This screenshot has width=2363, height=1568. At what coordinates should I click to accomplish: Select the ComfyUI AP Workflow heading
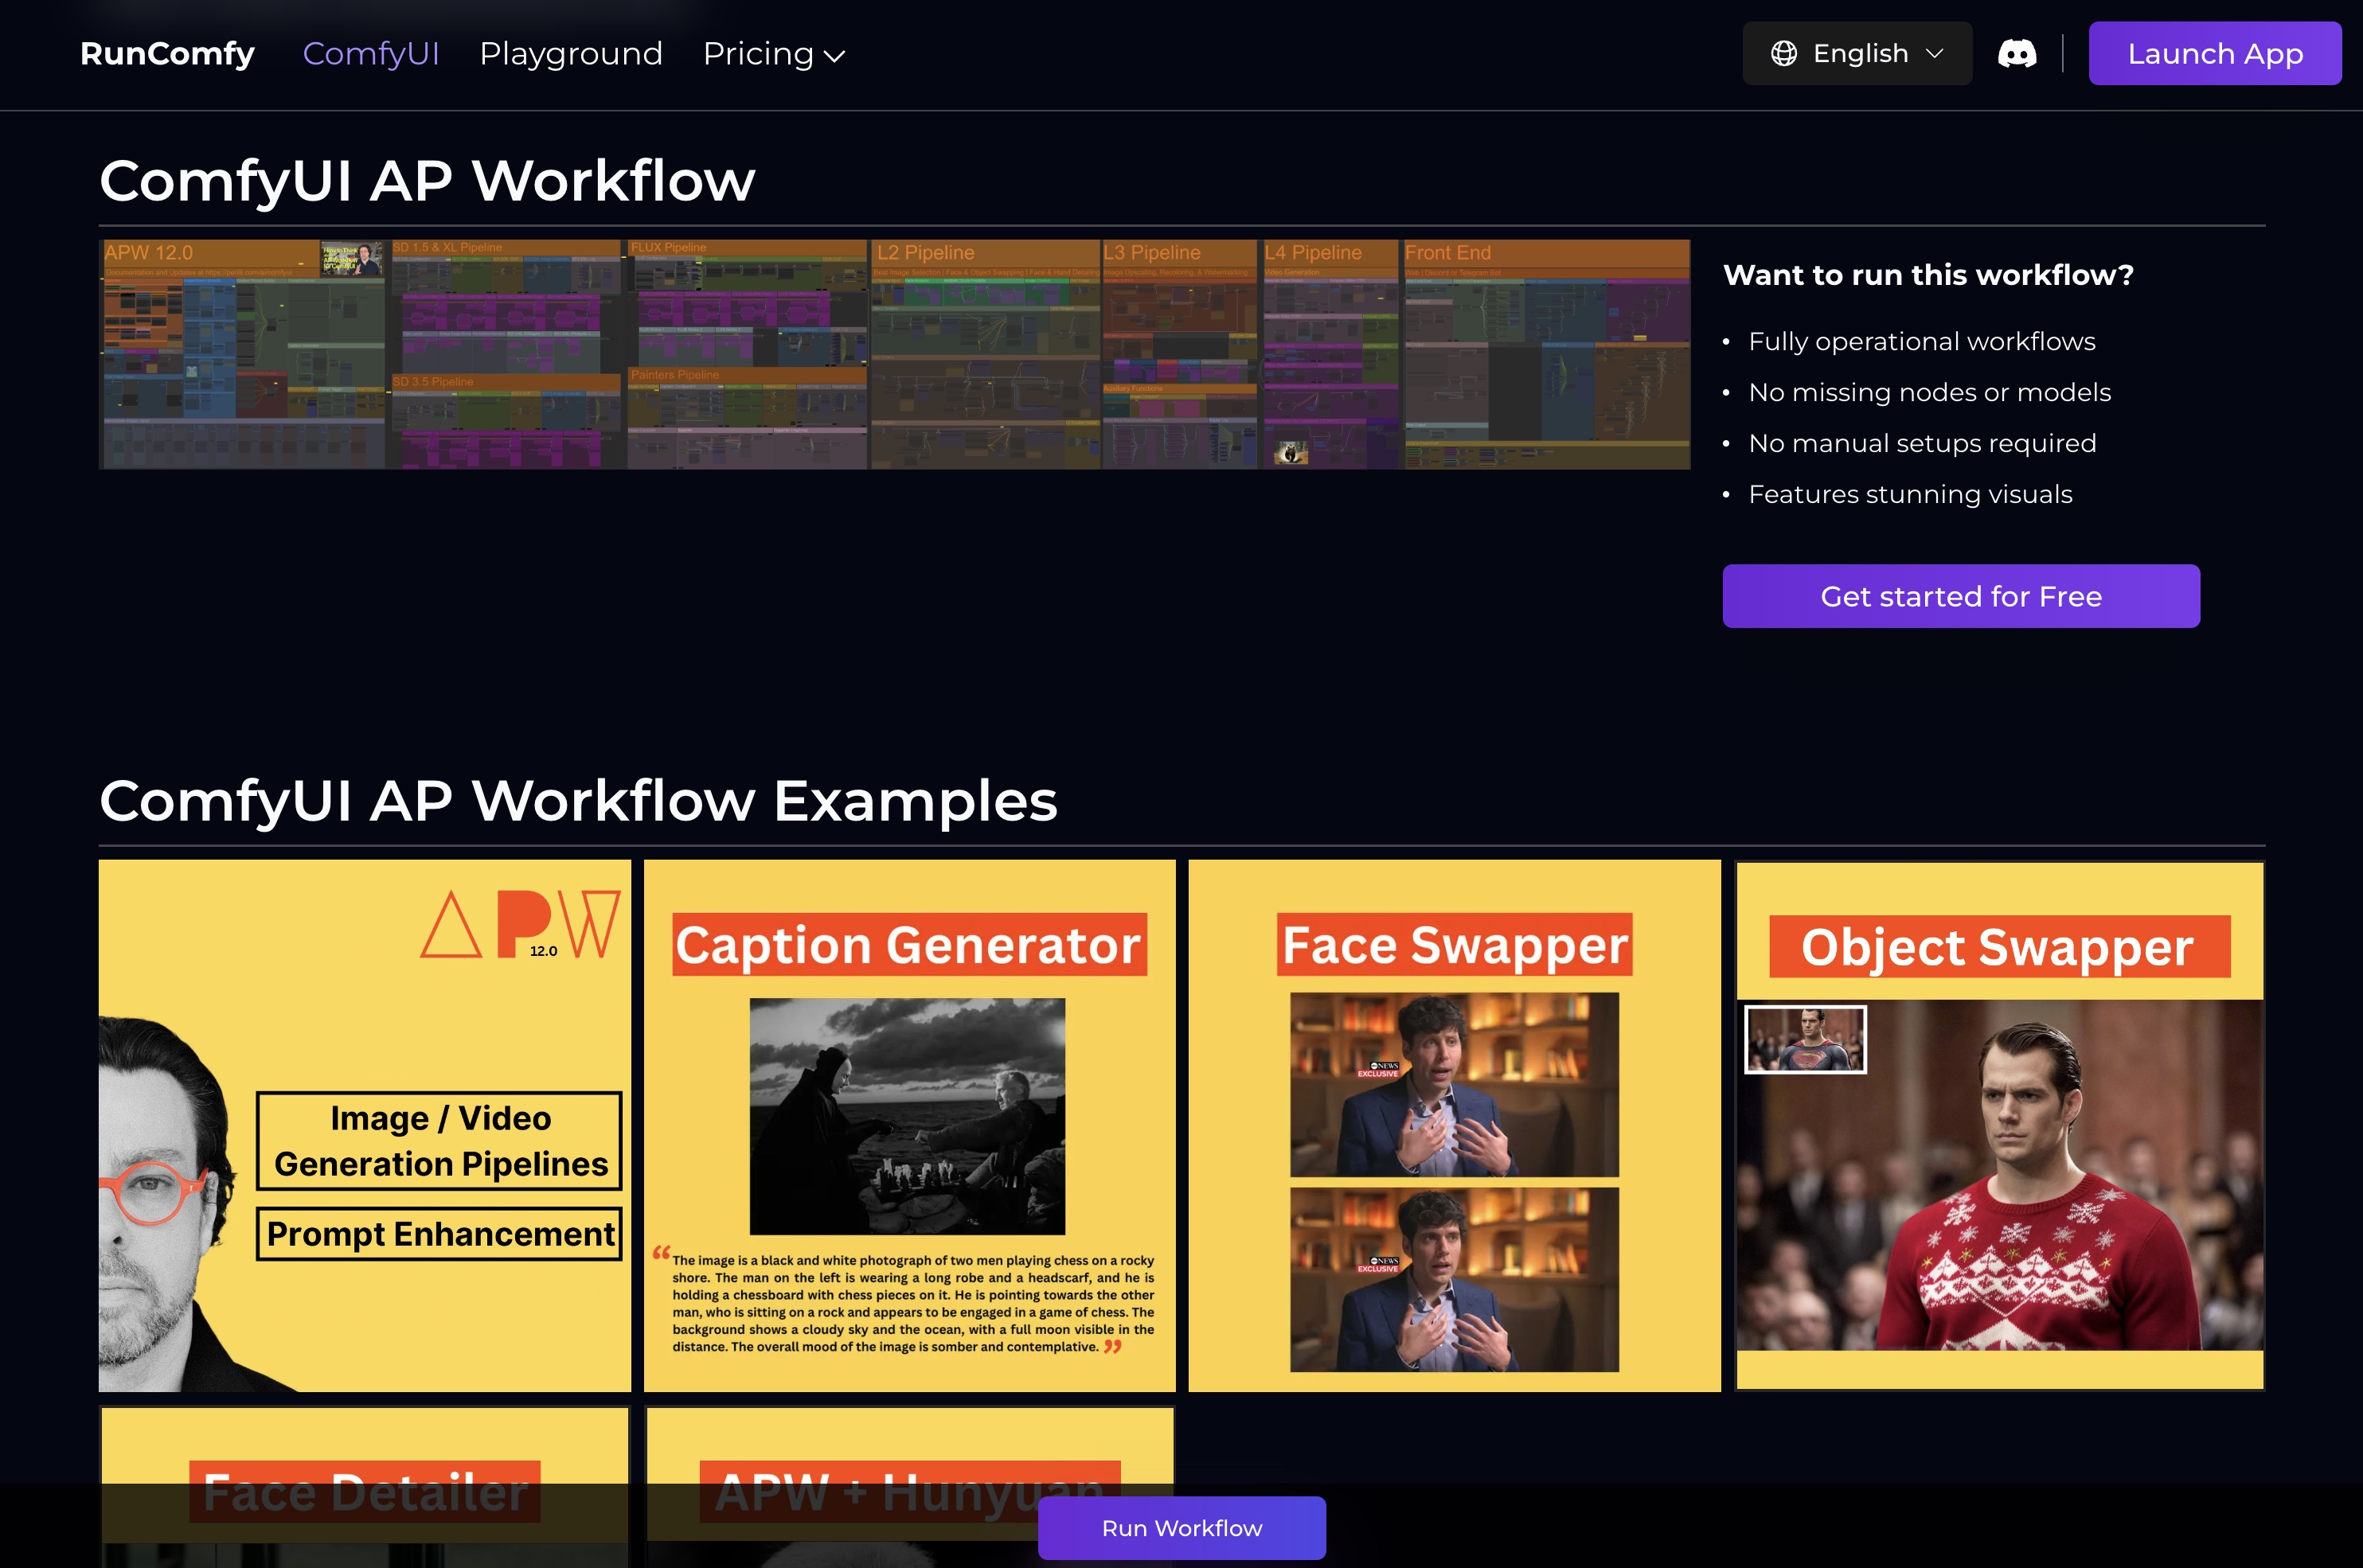click(x=427, y=181)
